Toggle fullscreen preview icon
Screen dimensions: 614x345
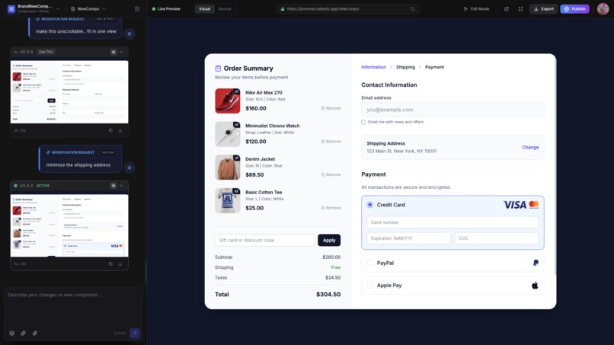tap(520, 8)
